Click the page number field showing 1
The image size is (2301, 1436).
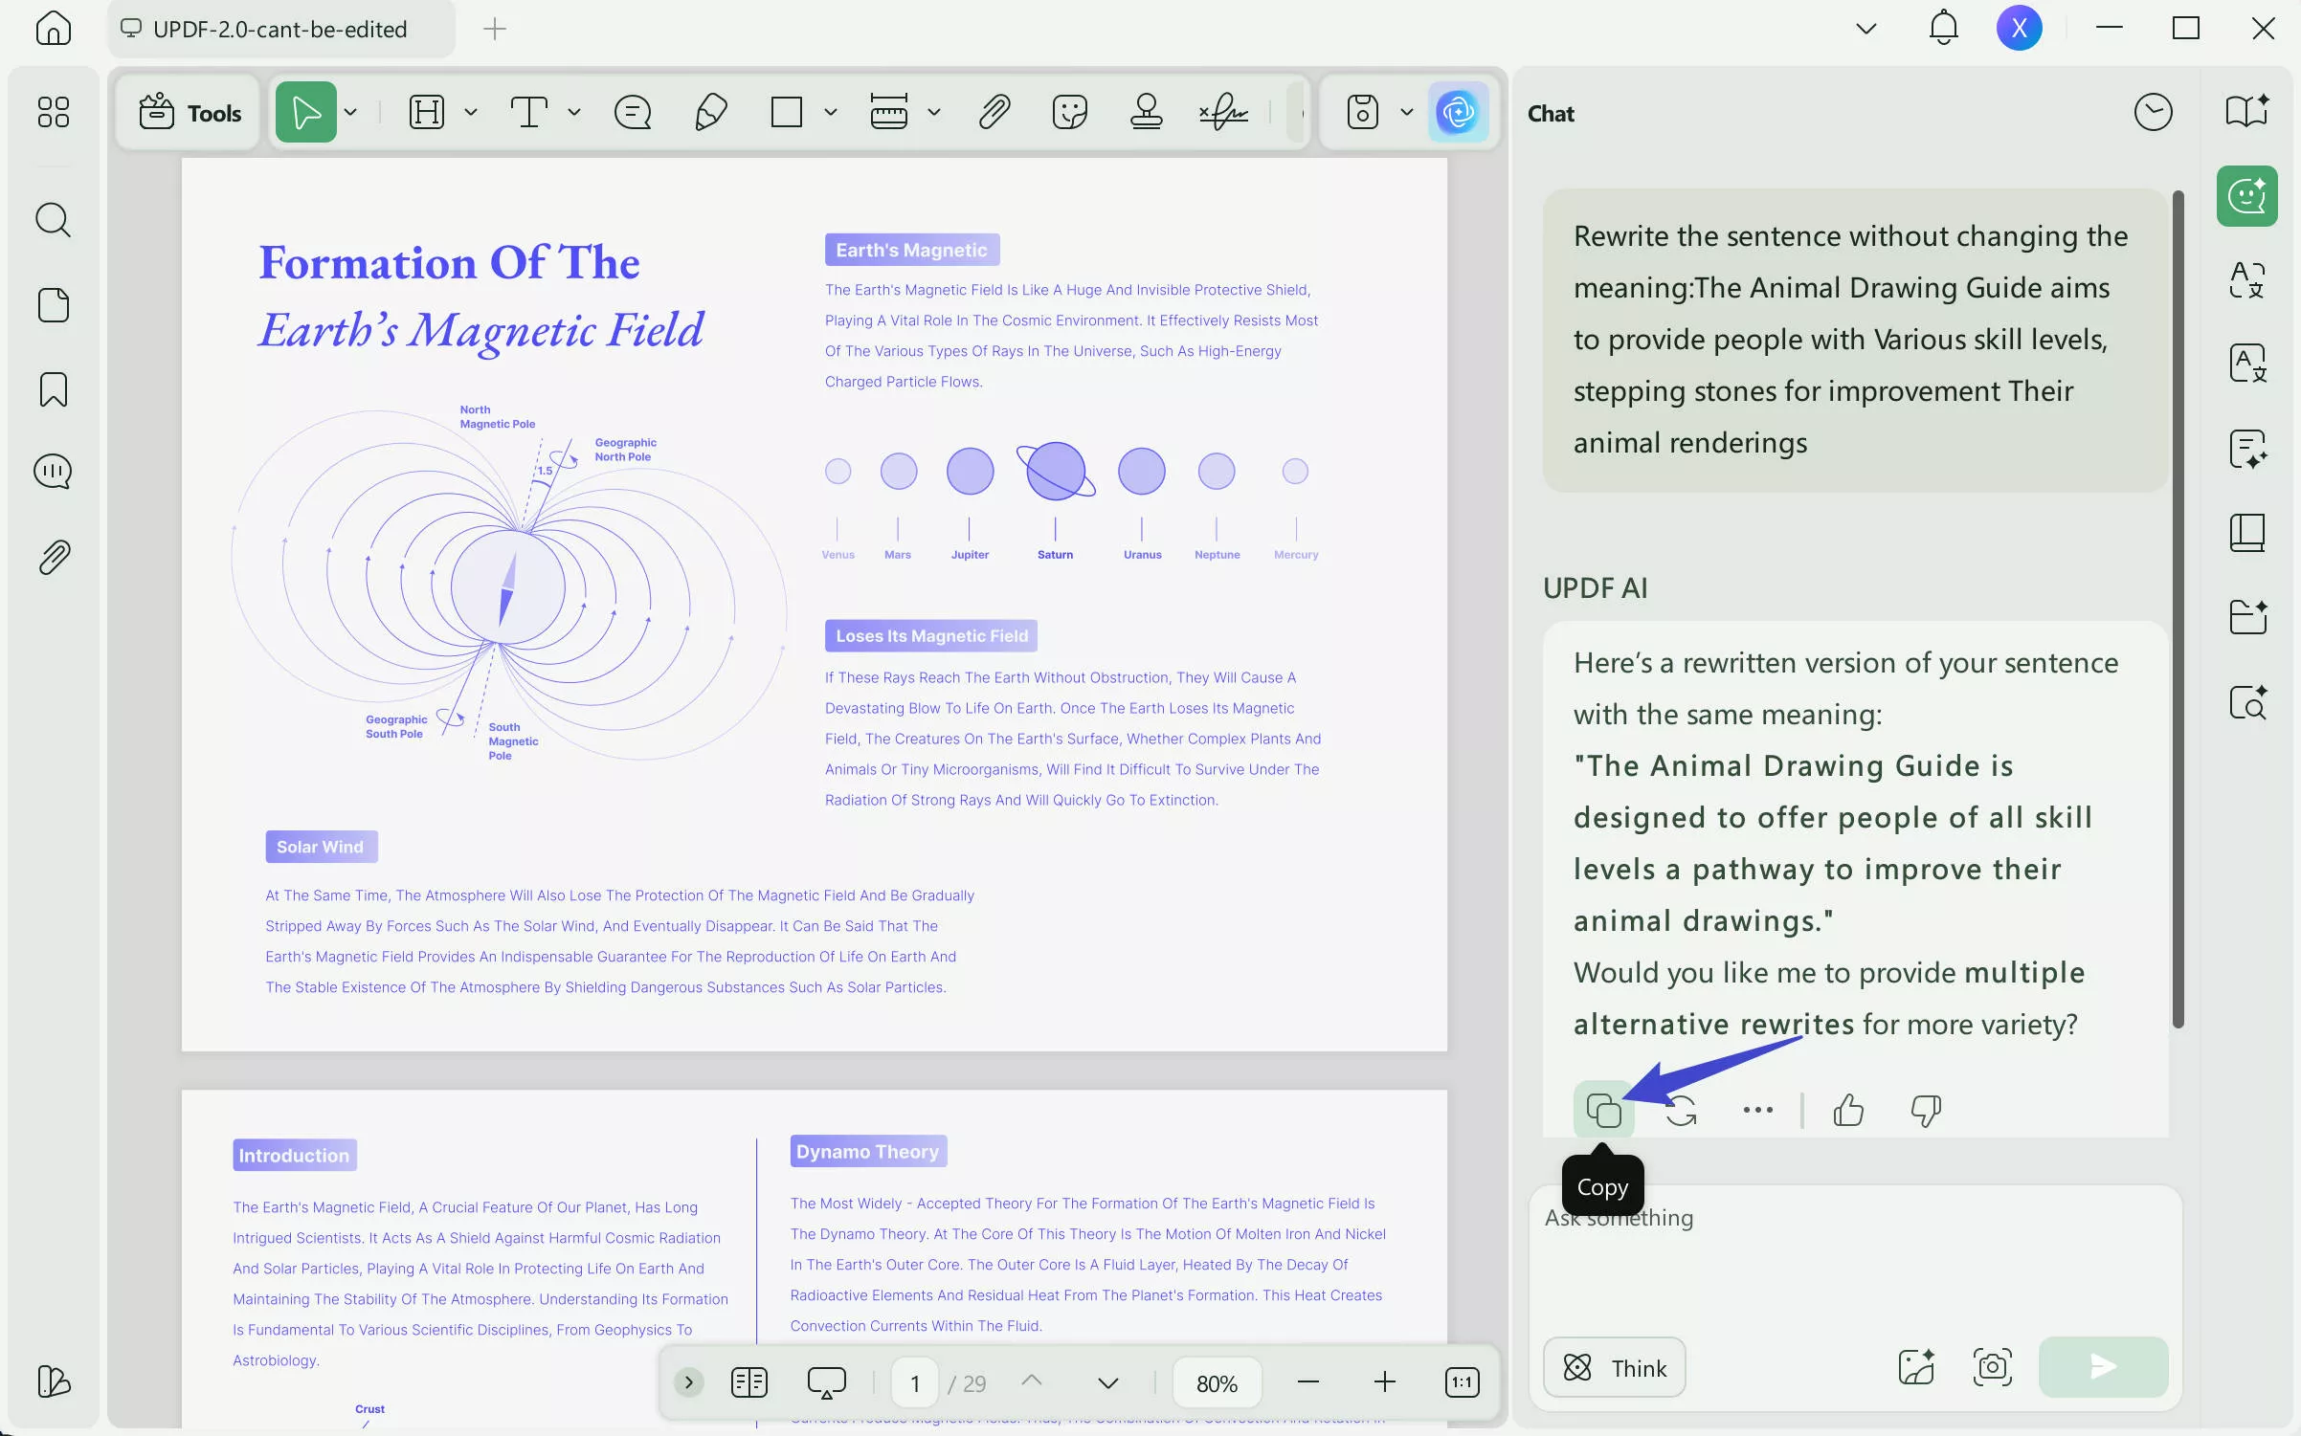[x=915, y=1383]
